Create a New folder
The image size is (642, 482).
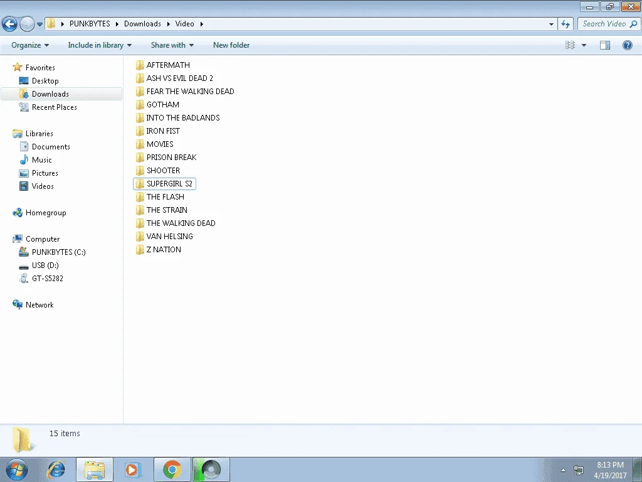[231, 45]
